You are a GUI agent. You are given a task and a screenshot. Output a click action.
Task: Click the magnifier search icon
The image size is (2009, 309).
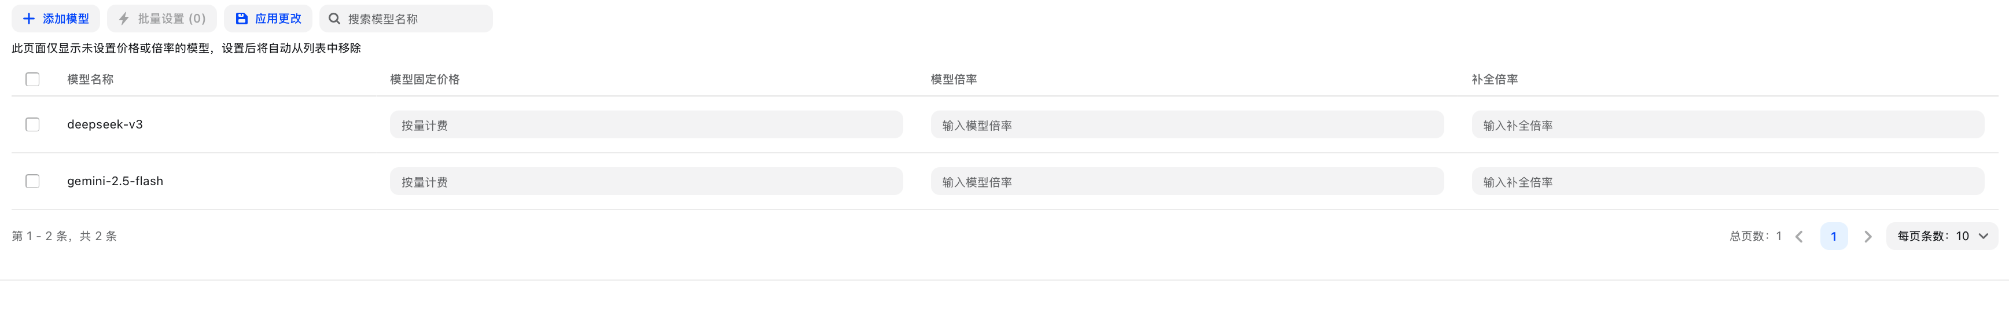coord(334,19)
